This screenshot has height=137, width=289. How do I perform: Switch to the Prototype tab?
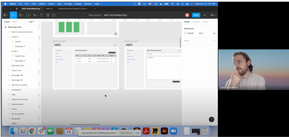tap(196, 22)
